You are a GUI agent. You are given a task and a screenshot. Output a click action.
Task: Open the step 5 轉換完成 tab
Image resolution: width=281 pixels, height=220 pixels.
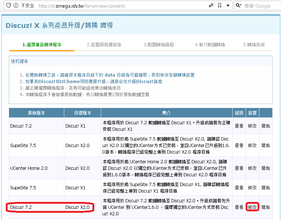254,45
